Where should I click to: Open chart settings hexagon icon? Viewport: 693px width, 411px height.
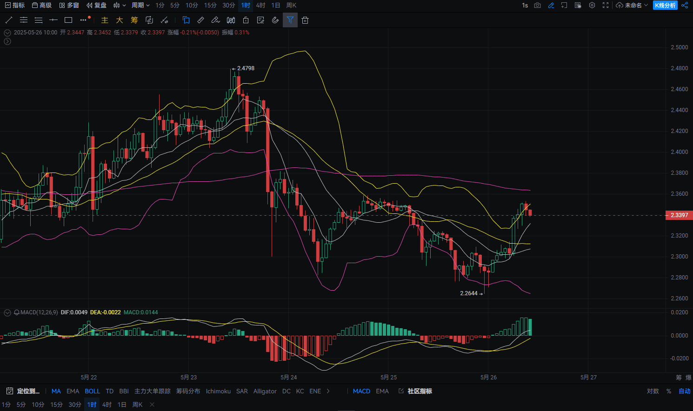[x=592, y=5]
